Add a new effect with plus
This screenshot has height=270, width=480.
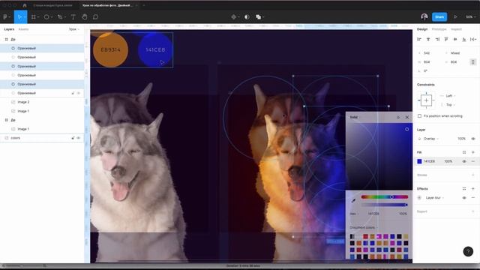[x=473, y=188]
